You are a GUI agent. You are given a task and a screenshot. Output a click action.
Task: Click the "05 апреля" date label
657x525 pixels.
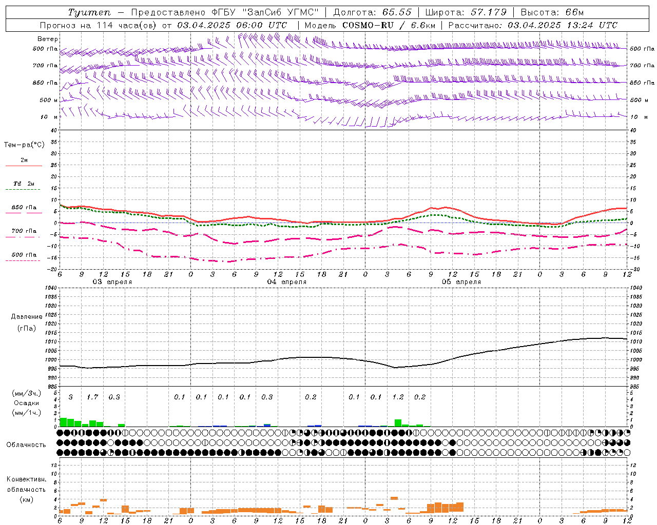click(x=461, y=282)
